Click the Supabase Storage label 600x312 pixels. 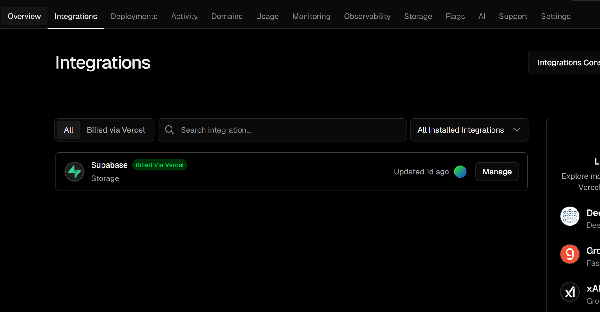point(105,178)
